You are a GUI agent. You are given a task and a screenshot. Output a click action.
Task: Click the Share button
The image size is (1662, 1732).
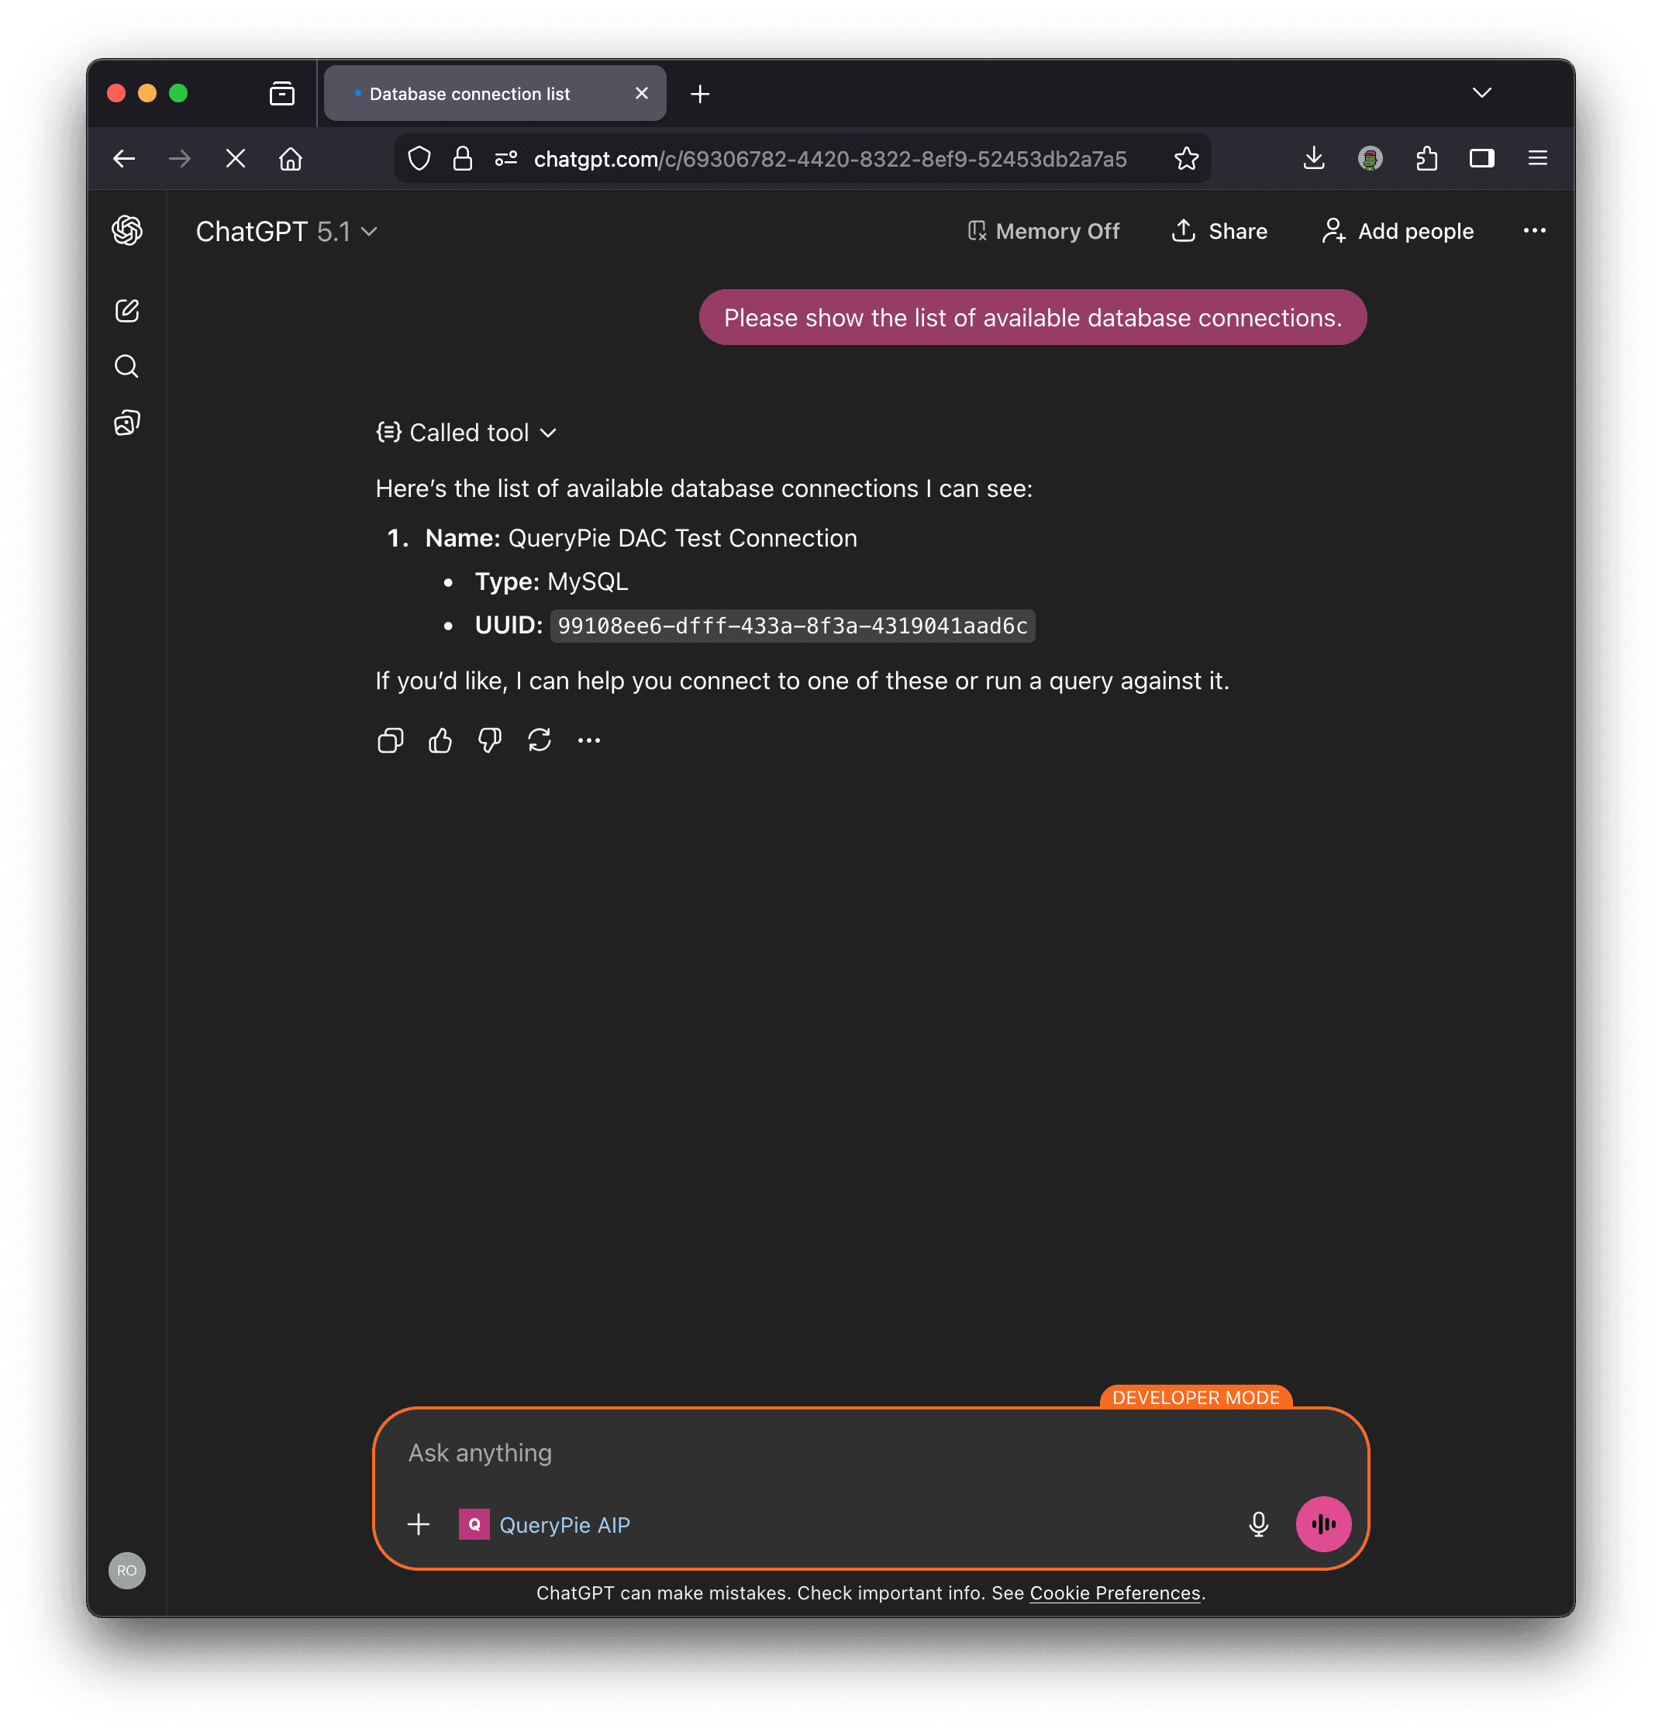1219,230
